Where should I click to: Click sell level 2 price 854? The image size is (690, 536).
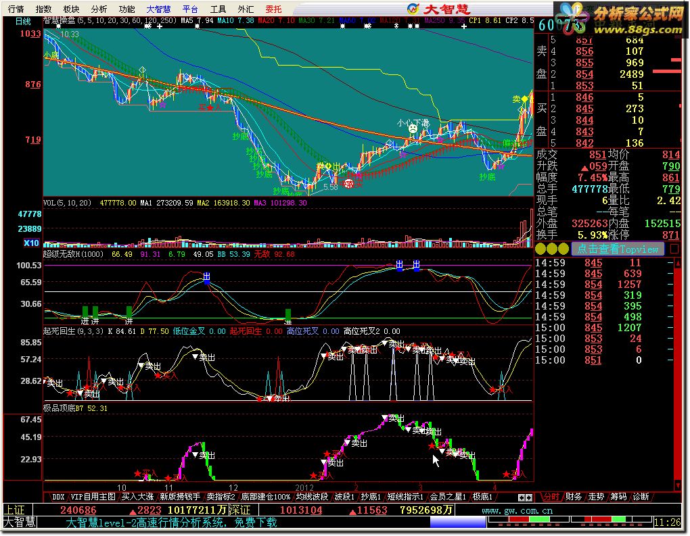pyautogui.click(x=584, y=74)
